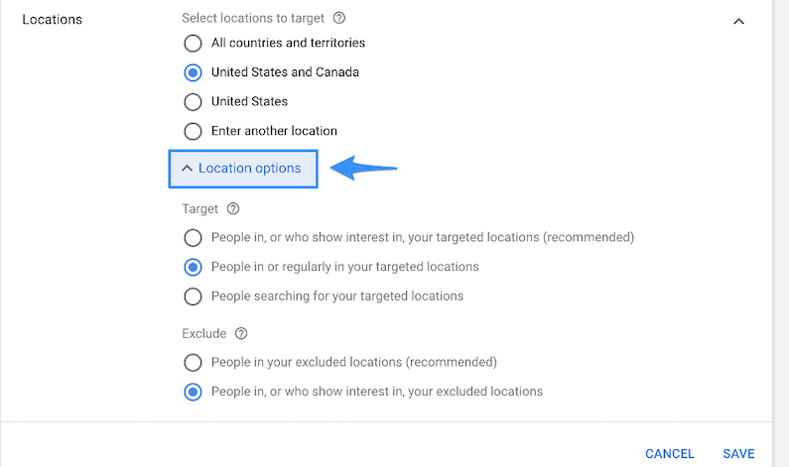Image resolution: width=789 pixels, height=467 pixels.
Task: Click the chevron inside Location options button
Action: click(187, 169)
